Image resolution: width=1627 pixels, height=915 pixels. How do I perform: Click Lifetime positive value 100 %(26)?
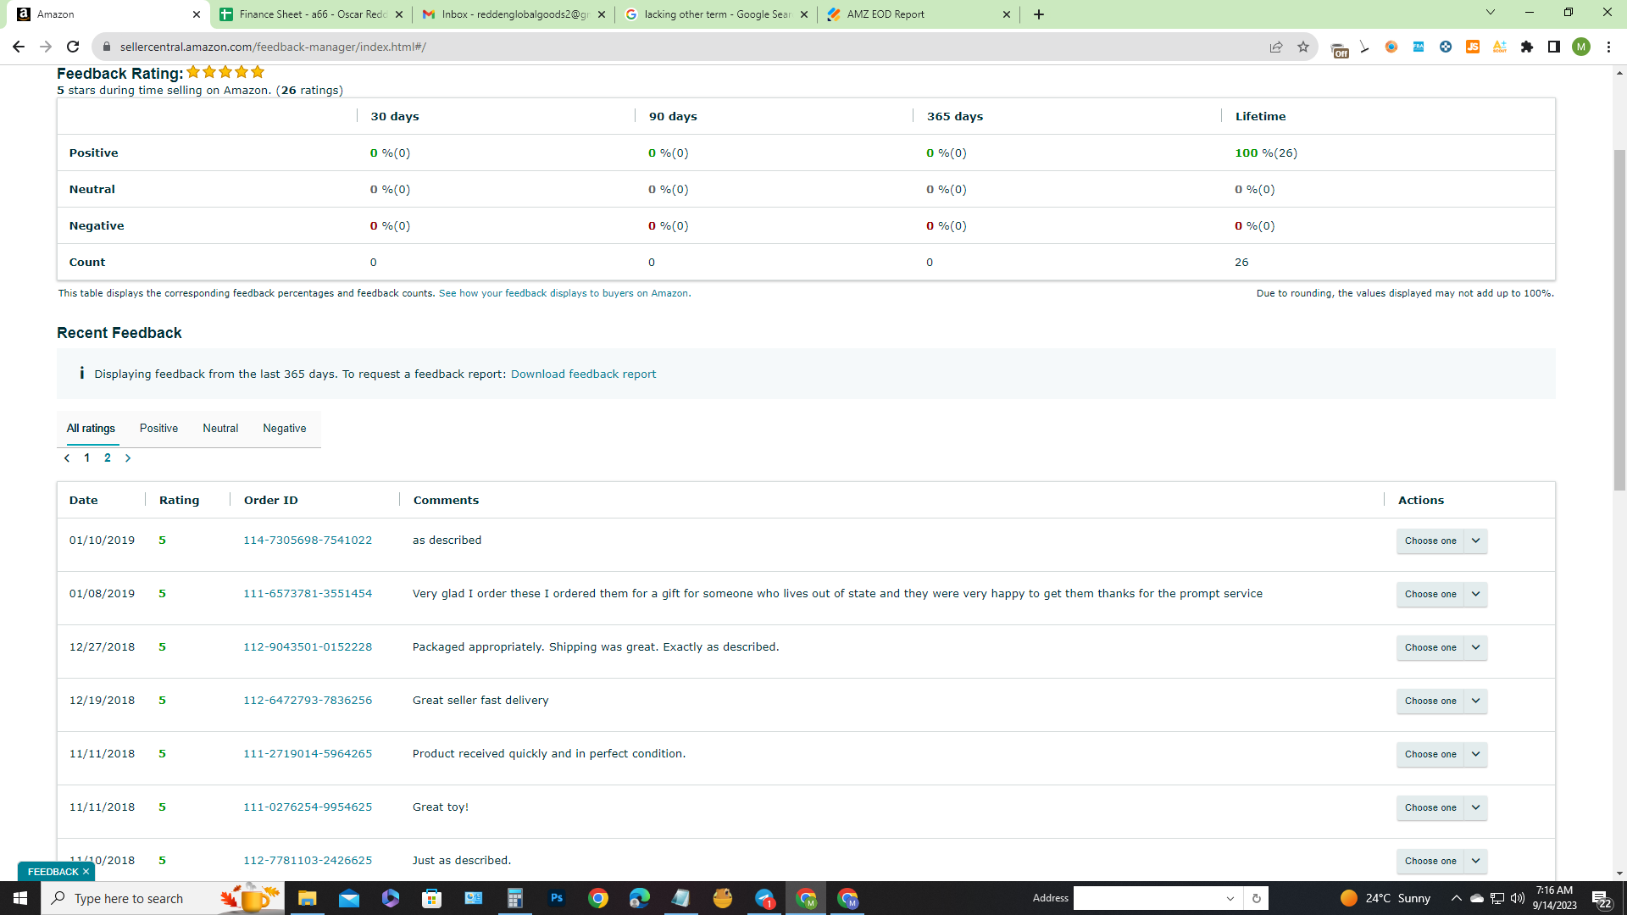point(1266,153)
